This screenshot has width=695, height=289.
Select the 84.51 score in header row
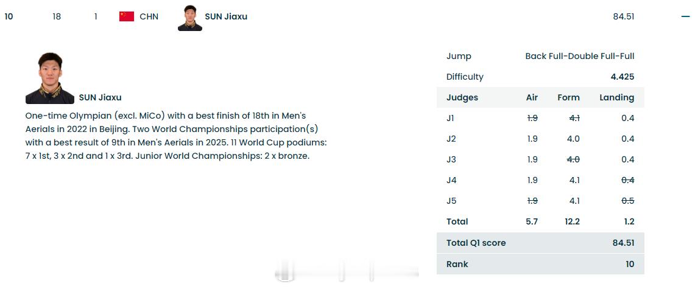tap(624, 17)
